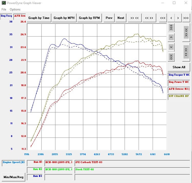Open the File menu
Screen dimensions: 192x183
[4, 9]
